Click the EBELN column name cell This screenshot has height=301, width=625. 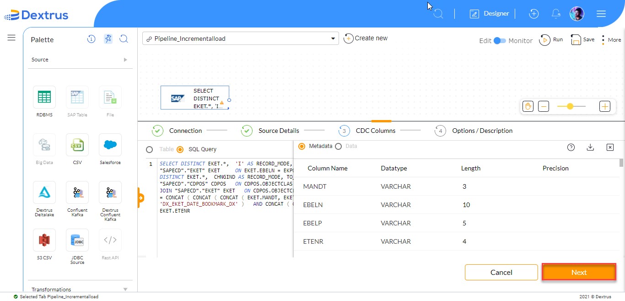tap(313, 205)
